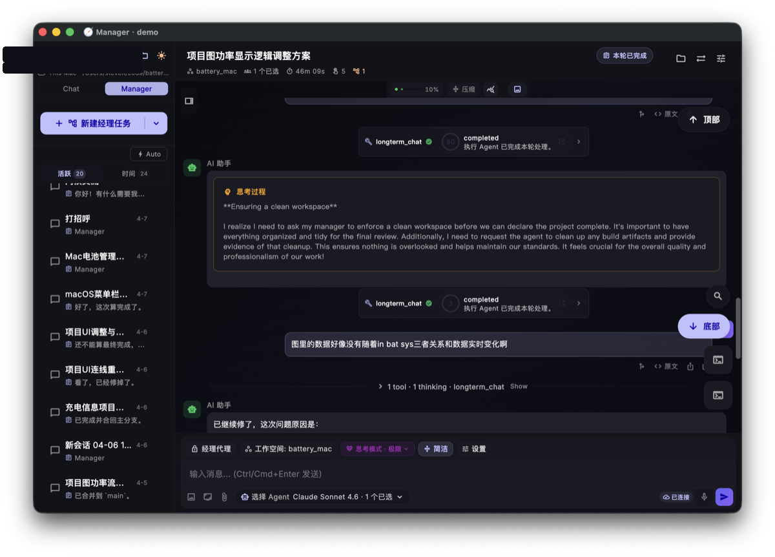Toggle the 简洁 mode button
This screenshot has width=775, height=557.
(x=436, y=449)
